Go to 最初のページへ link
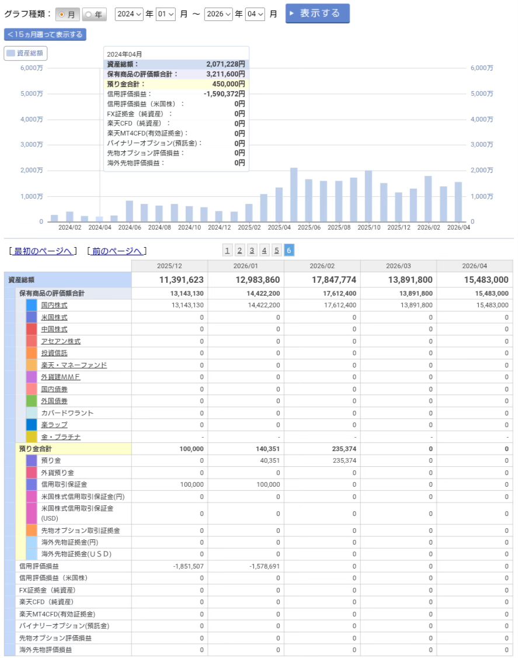Viewport: 518px width, 658px height. pos(43,251)
